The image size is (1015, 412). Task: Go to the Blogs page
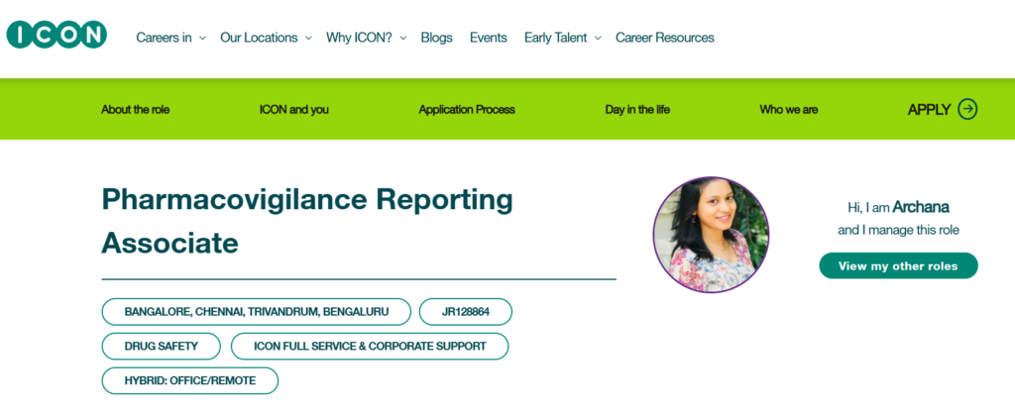(437, 38)
